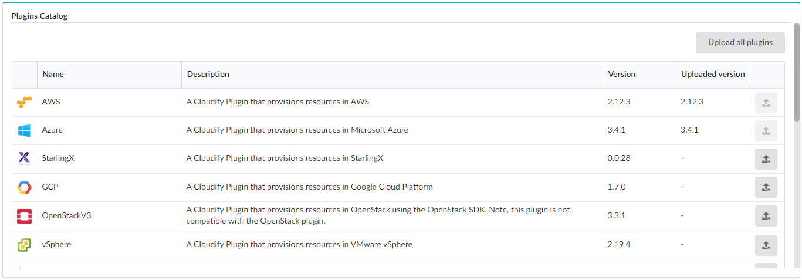The height and width of the screenshot is (280, 802).
Task: Click the disabled Azure upload icon
Action: tap(766, 131)
